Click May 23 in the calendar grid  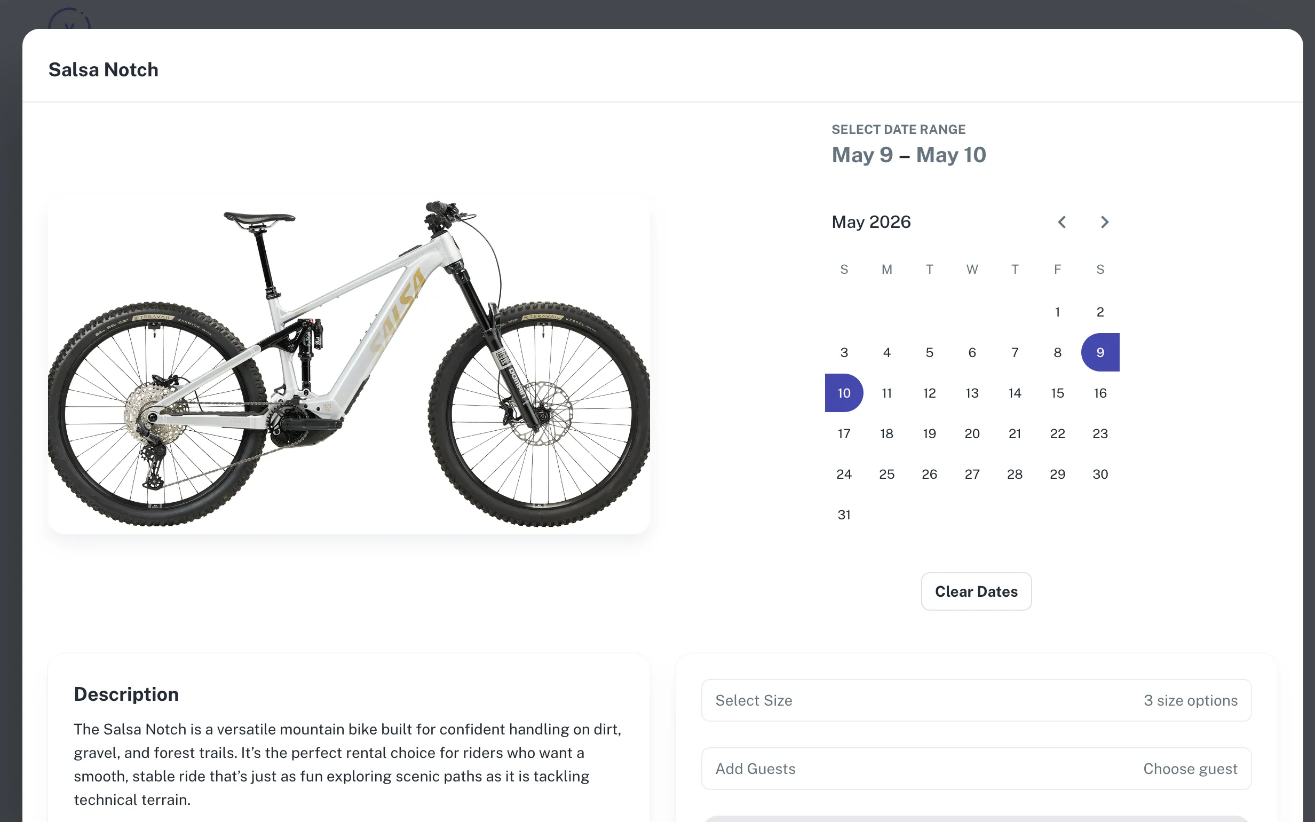1100,433
